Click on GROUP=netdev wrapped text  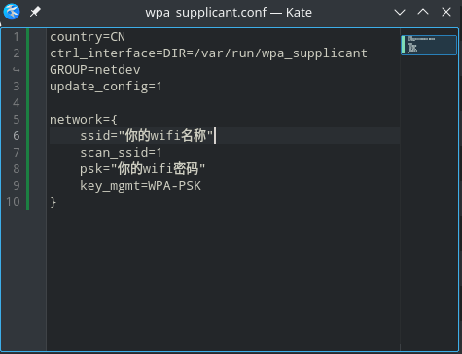pyautogui.click(x=95, y=70)
